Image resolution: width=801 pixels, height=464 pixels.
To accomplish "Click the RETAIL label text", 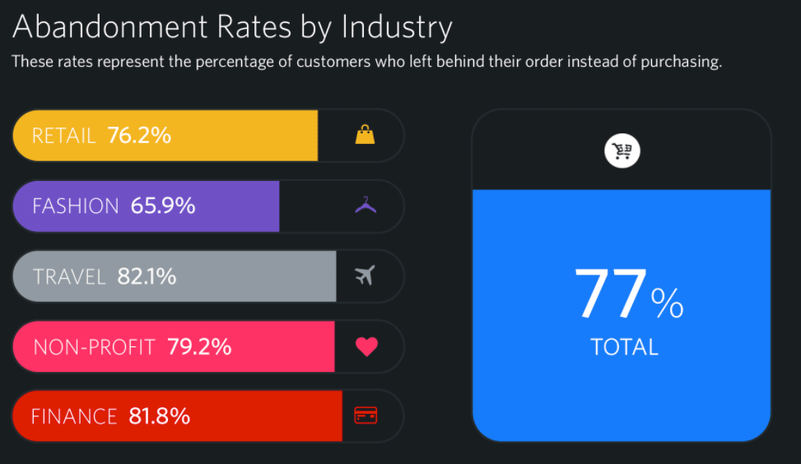I will click(x=63, y=136).
